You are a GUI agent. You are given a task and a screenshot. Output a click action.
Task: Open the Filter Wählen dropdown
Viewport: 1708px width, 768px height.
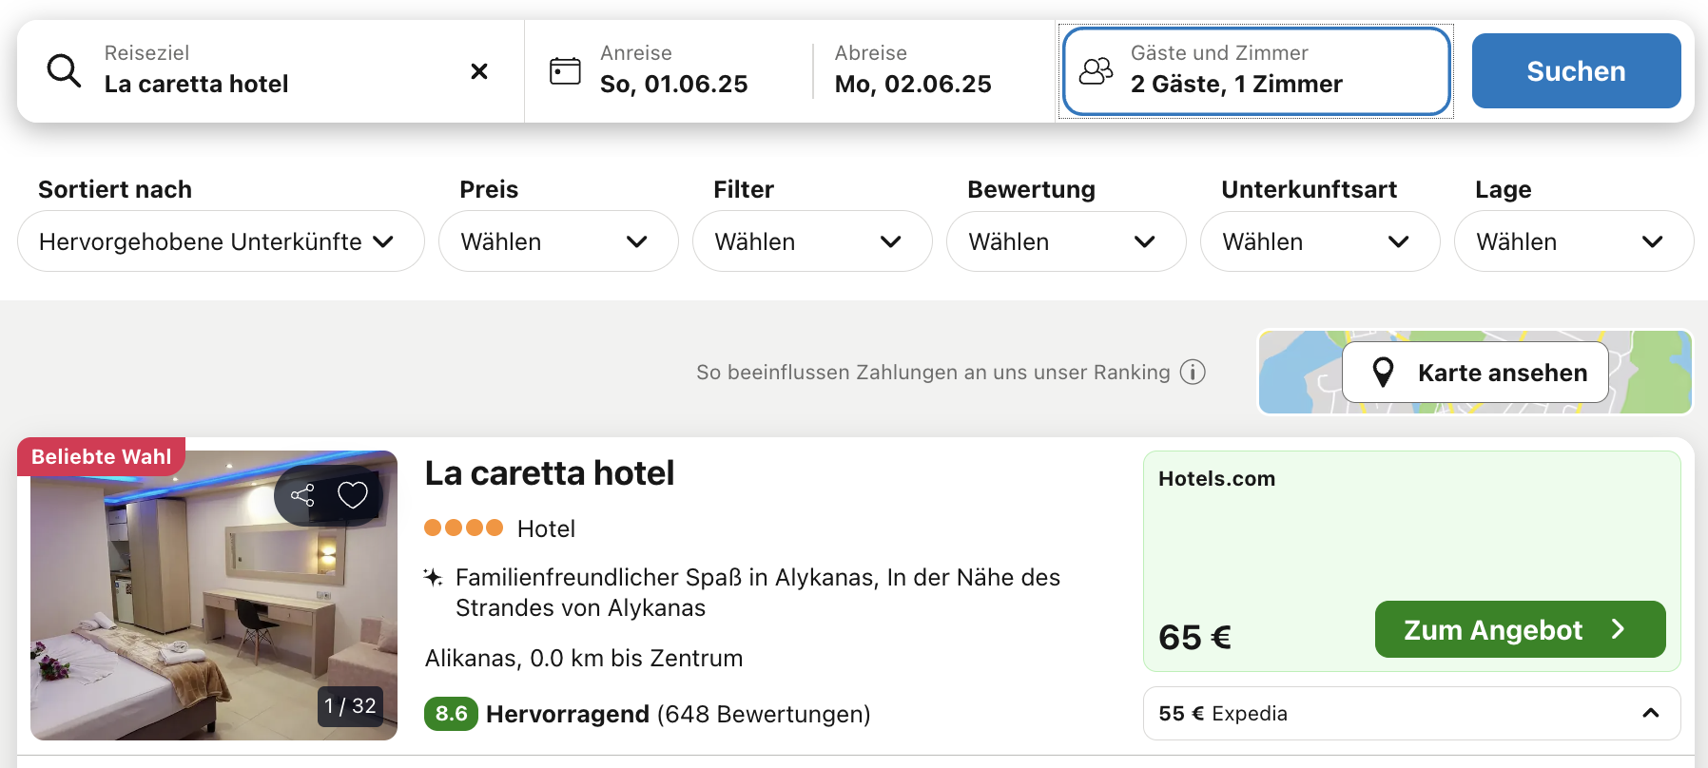(812, 241)
